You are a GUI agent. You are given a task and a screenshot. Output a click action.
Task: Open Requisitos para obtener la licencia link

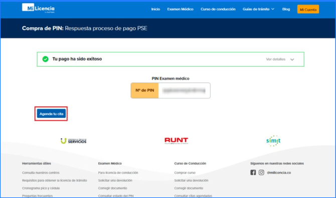point(55,180)
